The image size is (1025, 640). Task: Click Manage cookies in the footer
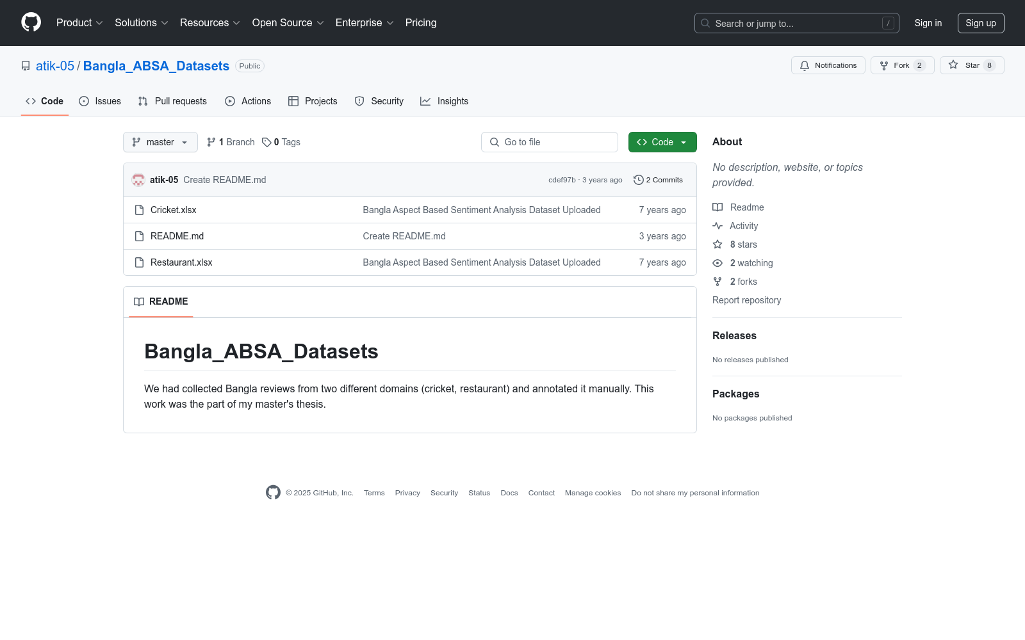593,493
